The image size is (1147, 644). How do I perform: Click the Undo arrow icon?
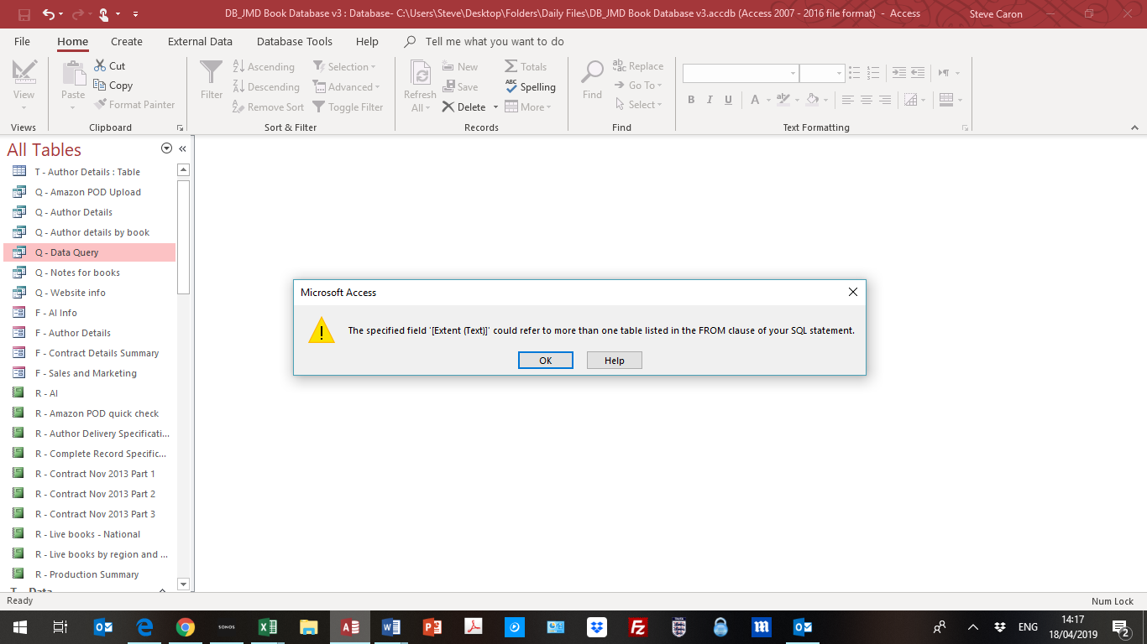tap(48, 14)
